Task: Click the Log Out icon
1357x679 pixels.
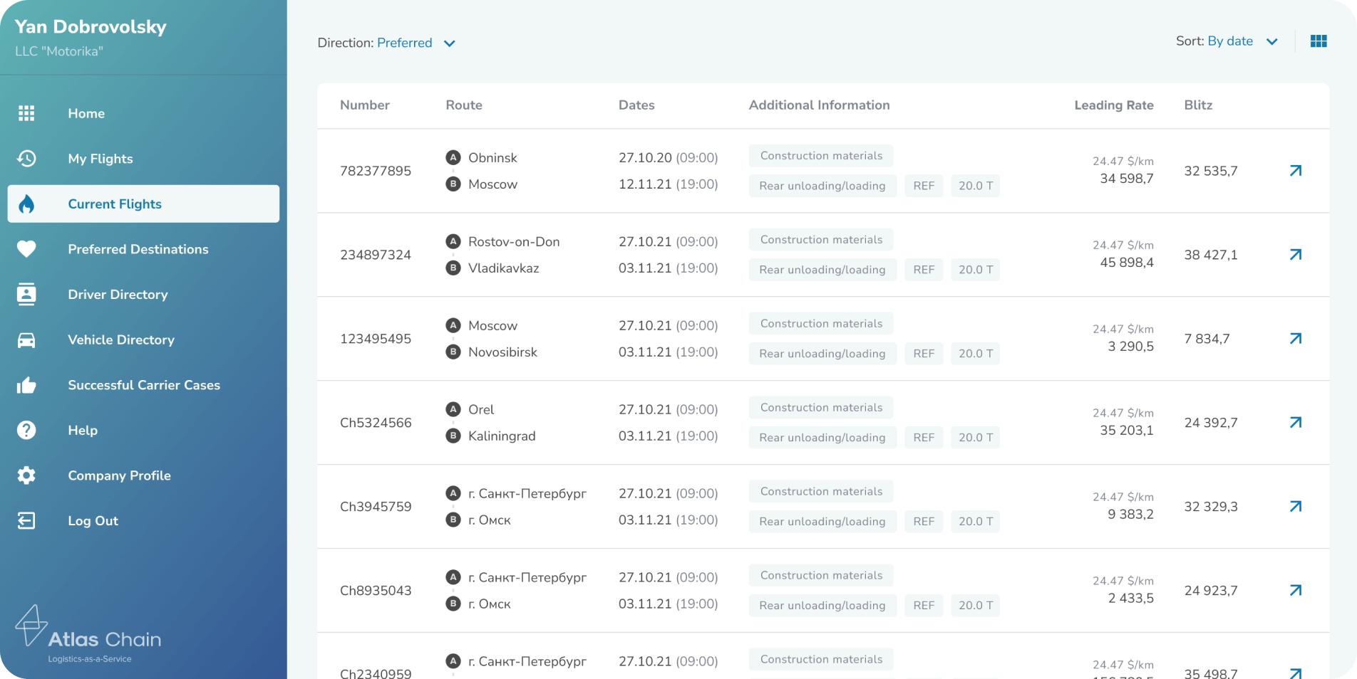Action: click(26, 521)
